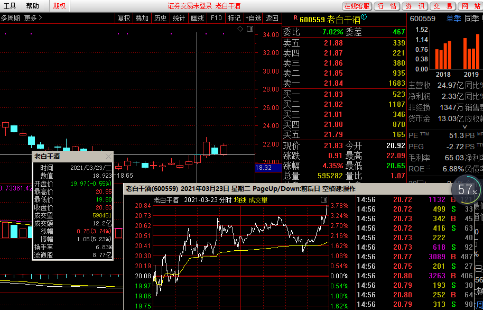
Task: Click stock code 600559 in the quote header
Action: tap(312, 20)
